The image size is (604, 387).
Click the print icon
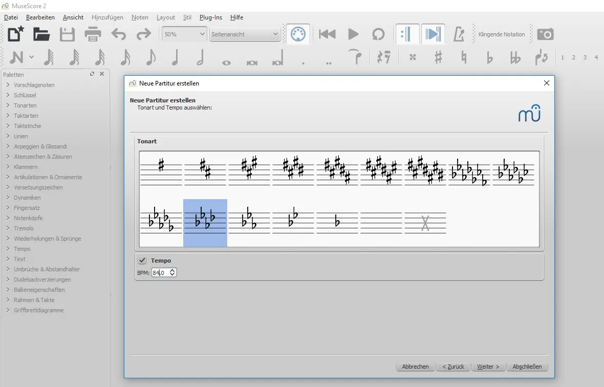pos(93,34)
